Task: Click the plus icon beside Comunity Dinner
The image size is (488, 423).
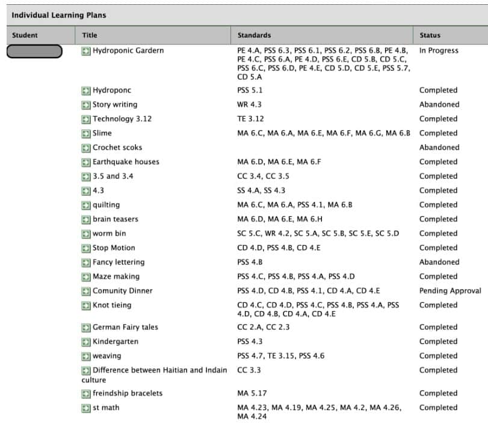Action: tap(86, 291)
